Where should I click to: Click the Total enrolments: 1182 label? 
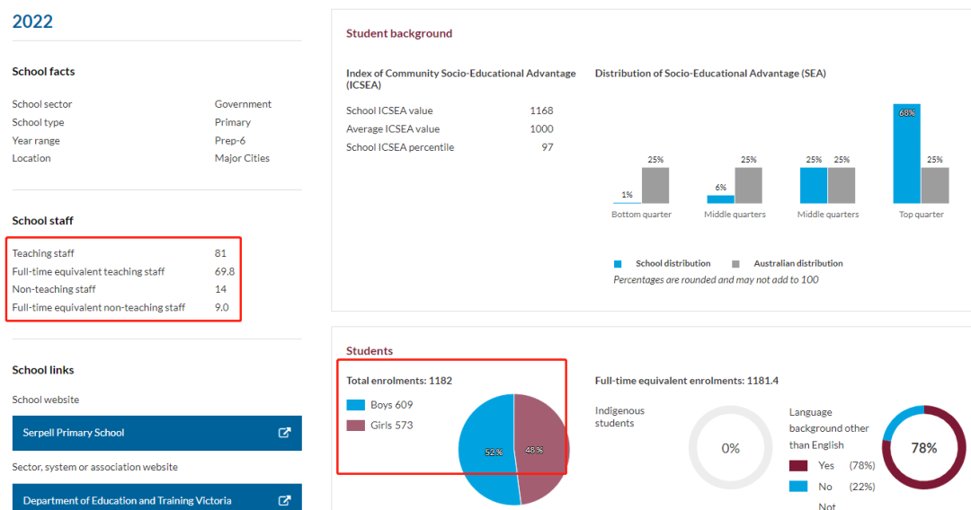pyautogui.click(x=399, y=381)
